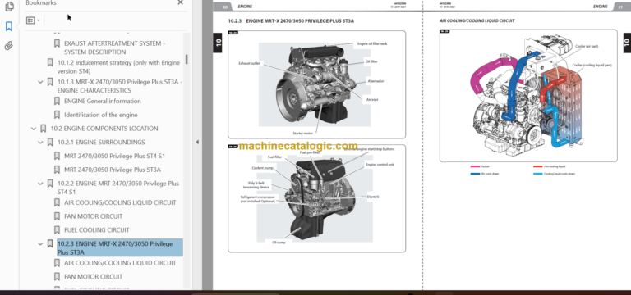The image size is (631, 295).
Task: Click the upper engine diagram on page 50
Action: 316,84
